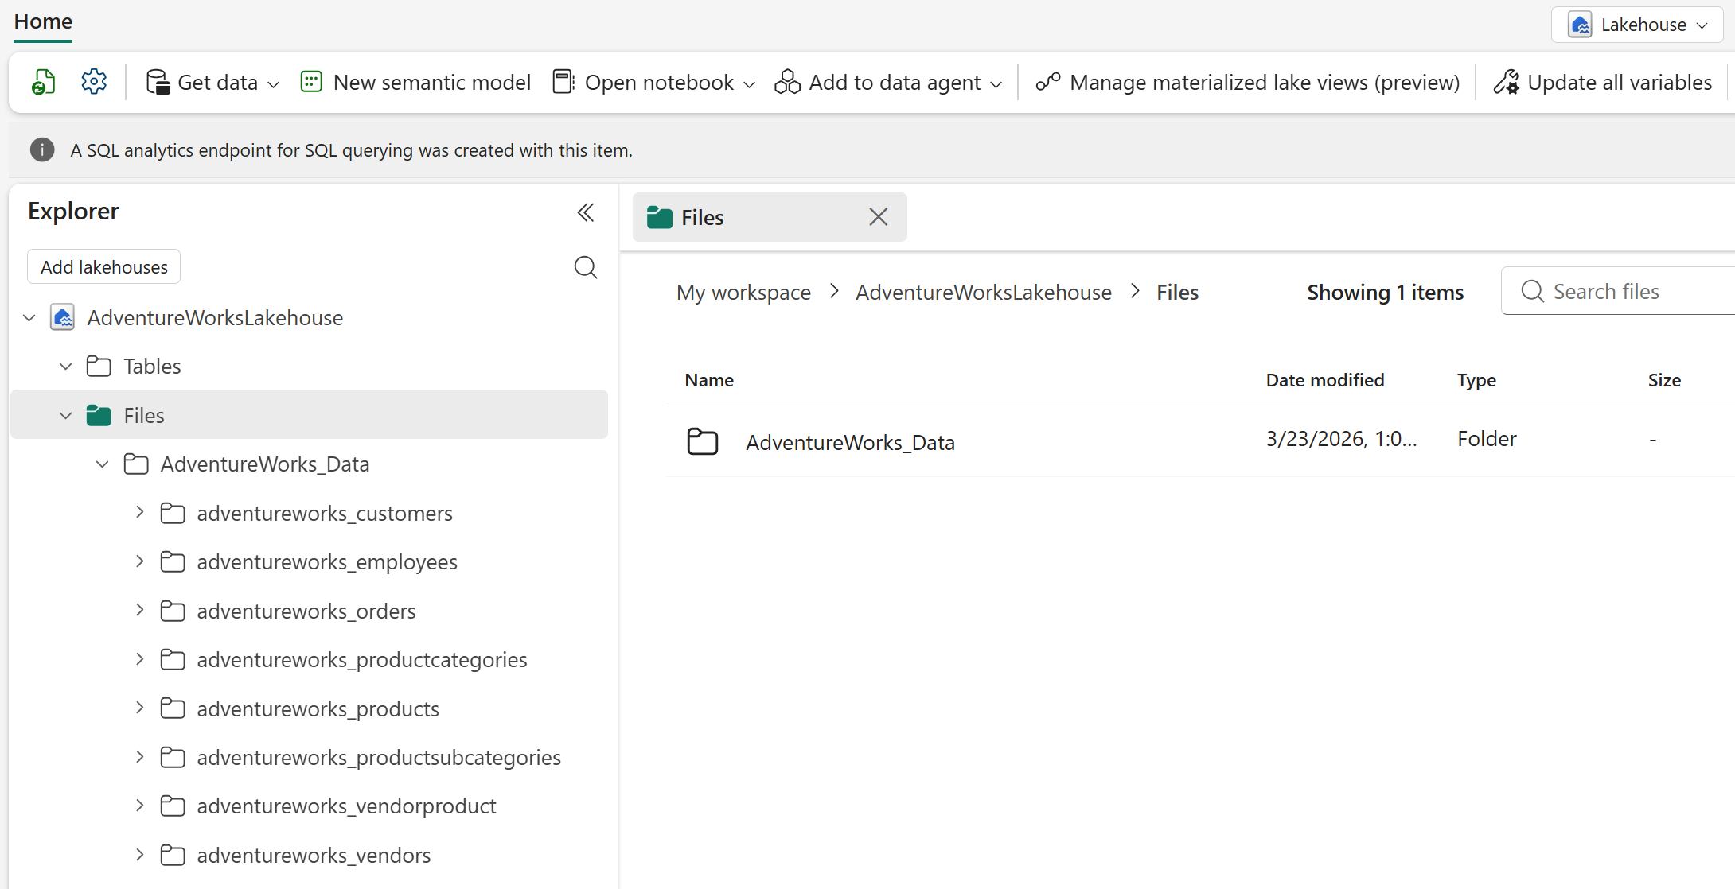
Task: Sort by the Date modified column header
Action: pos(1325,380)
